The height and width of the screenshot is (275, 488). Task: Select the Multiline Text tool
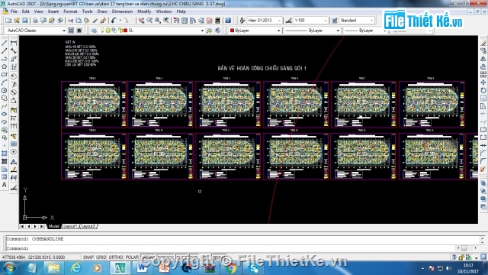click(5, 185)
